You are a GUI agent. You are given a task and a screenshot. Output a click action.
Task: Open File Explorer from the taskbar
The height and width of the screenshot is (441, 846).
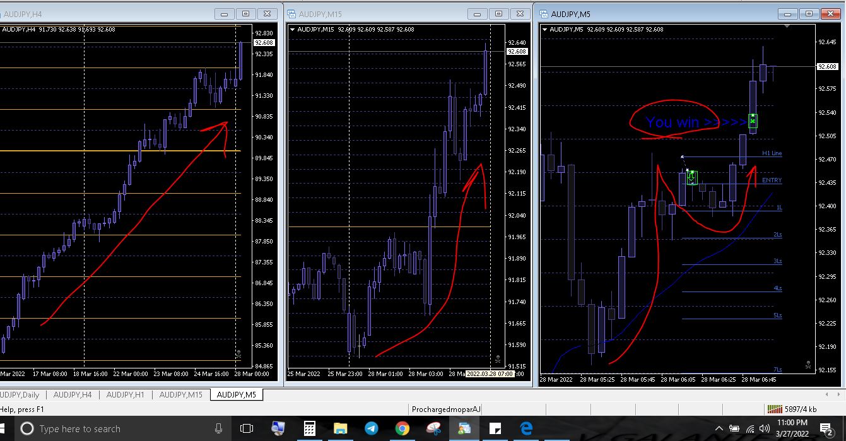(x=340, y=428)
